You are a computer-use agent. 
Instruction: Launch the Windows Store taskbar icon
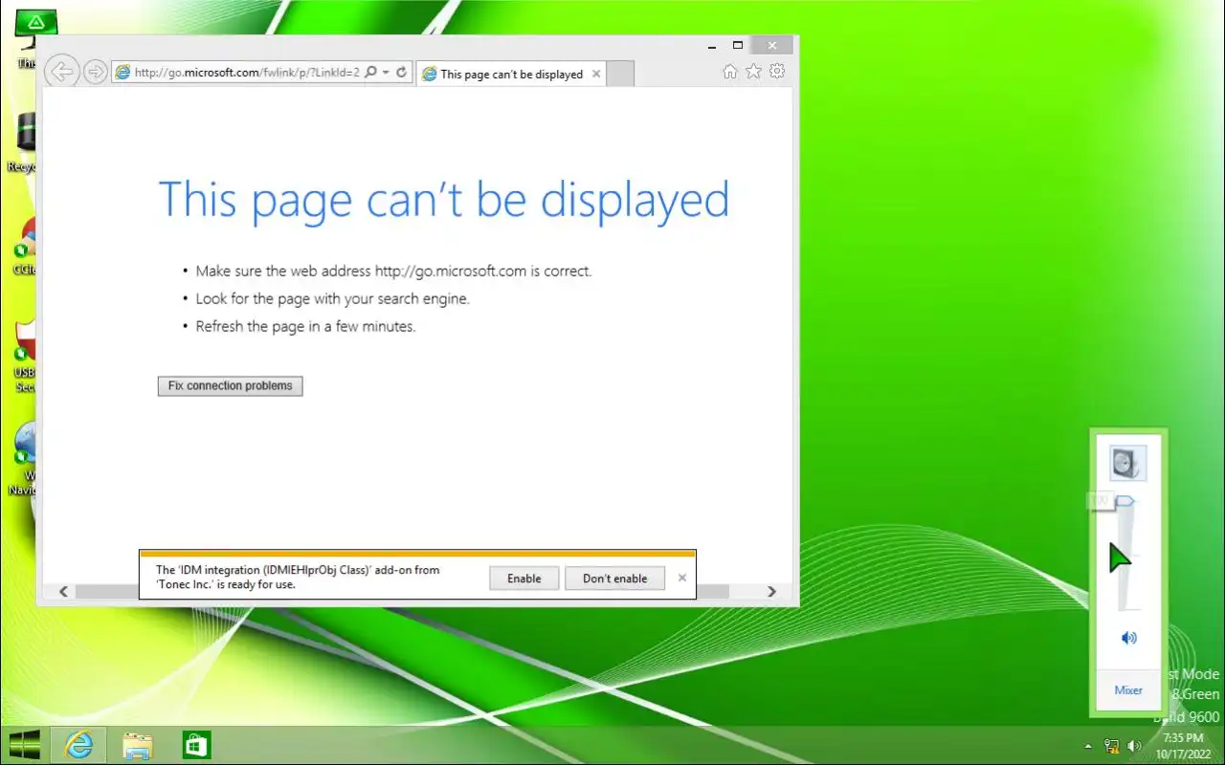[196, 745]
